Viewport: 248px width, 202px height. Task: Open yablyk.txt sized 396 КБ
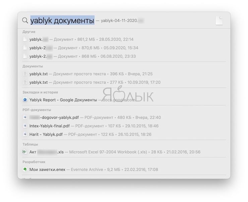pos(124,74)
